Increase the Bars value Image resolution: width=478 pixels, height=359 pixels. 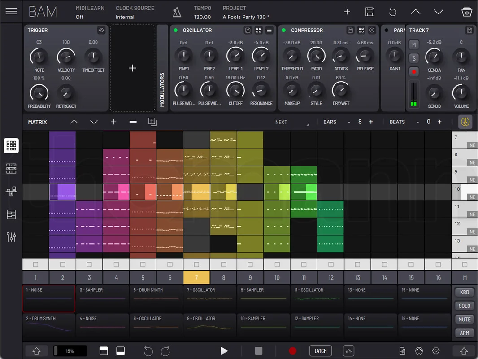pyautogui.click(x=371, y=122)
